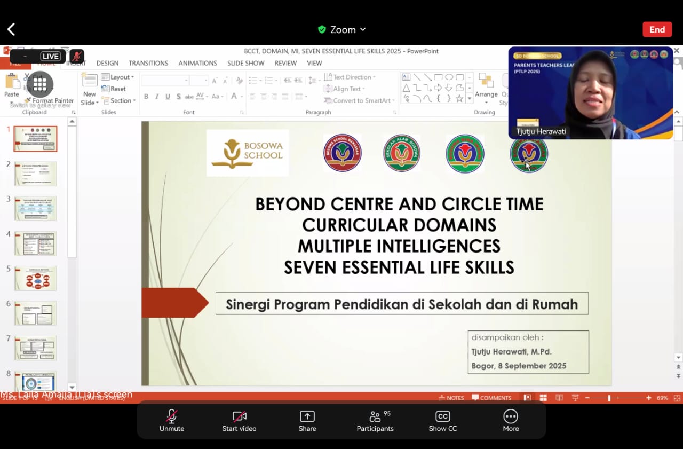Open NOTES pane from status bar
683x449 pixels.
pos(451,398)
